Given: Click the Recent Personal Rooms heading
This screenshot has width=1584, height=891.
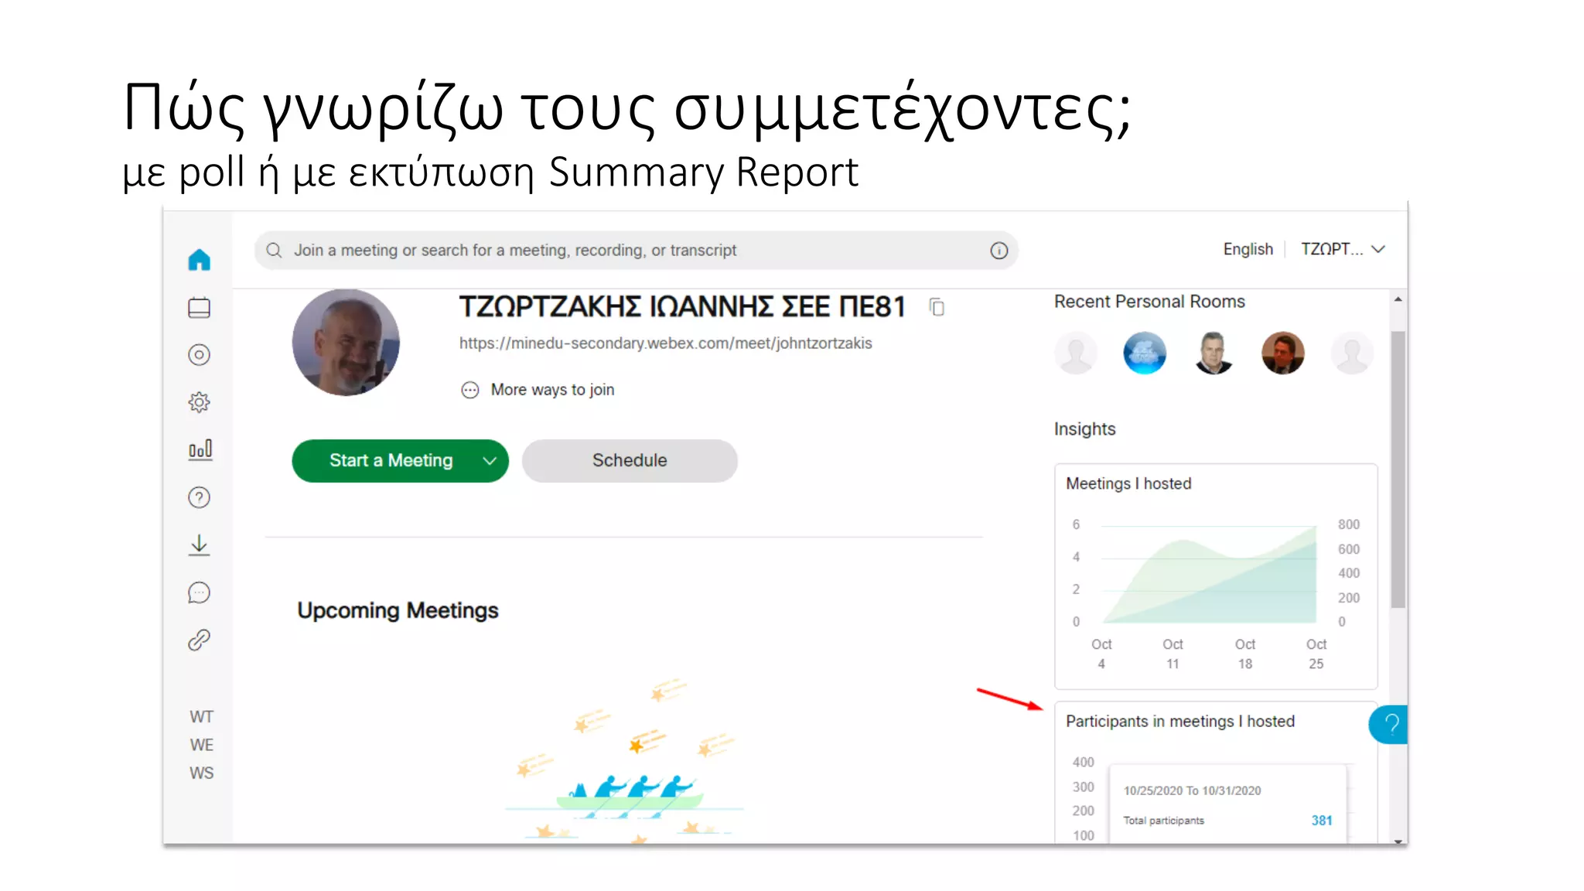Looking at the screenshot, I should (1149, 302).
